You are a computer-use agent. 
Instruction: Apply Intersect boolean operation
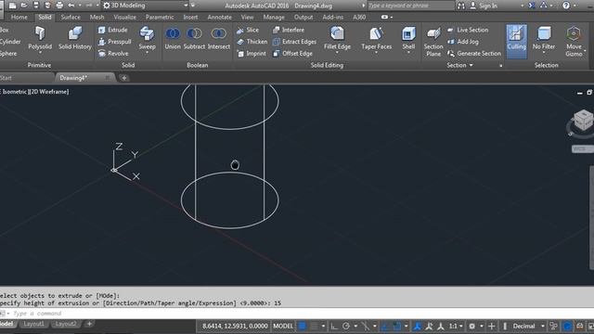point(219,38)
